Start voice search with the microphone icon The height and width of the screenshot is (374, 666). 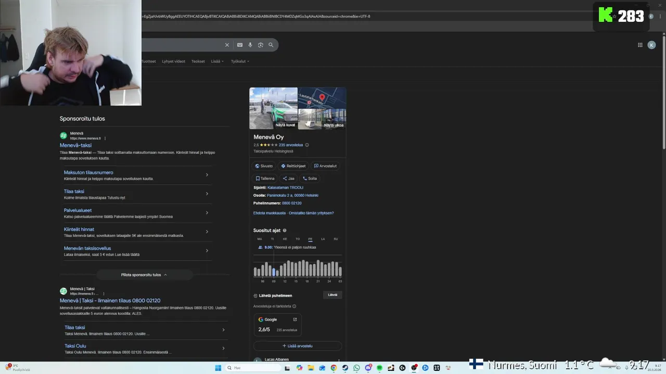tap(250, 45)
